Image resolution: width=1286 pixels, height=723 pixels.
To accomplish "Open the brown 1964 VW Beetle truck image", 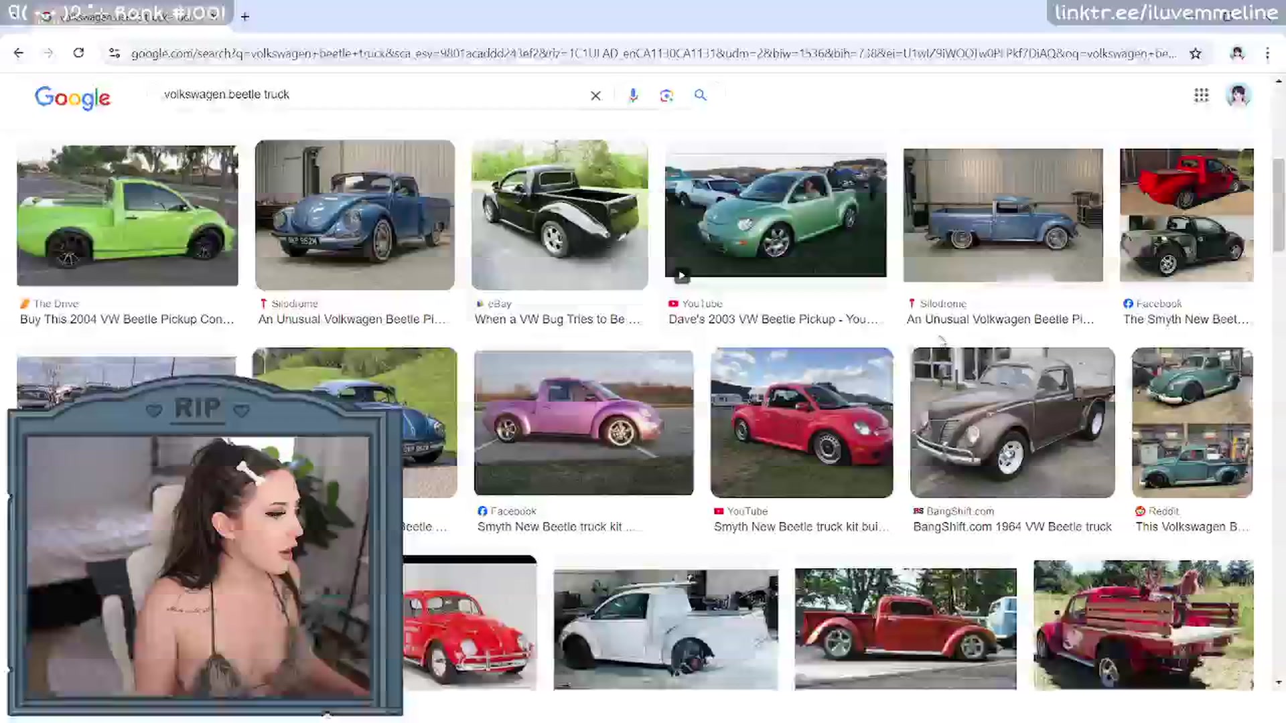I will [1013, 422].
